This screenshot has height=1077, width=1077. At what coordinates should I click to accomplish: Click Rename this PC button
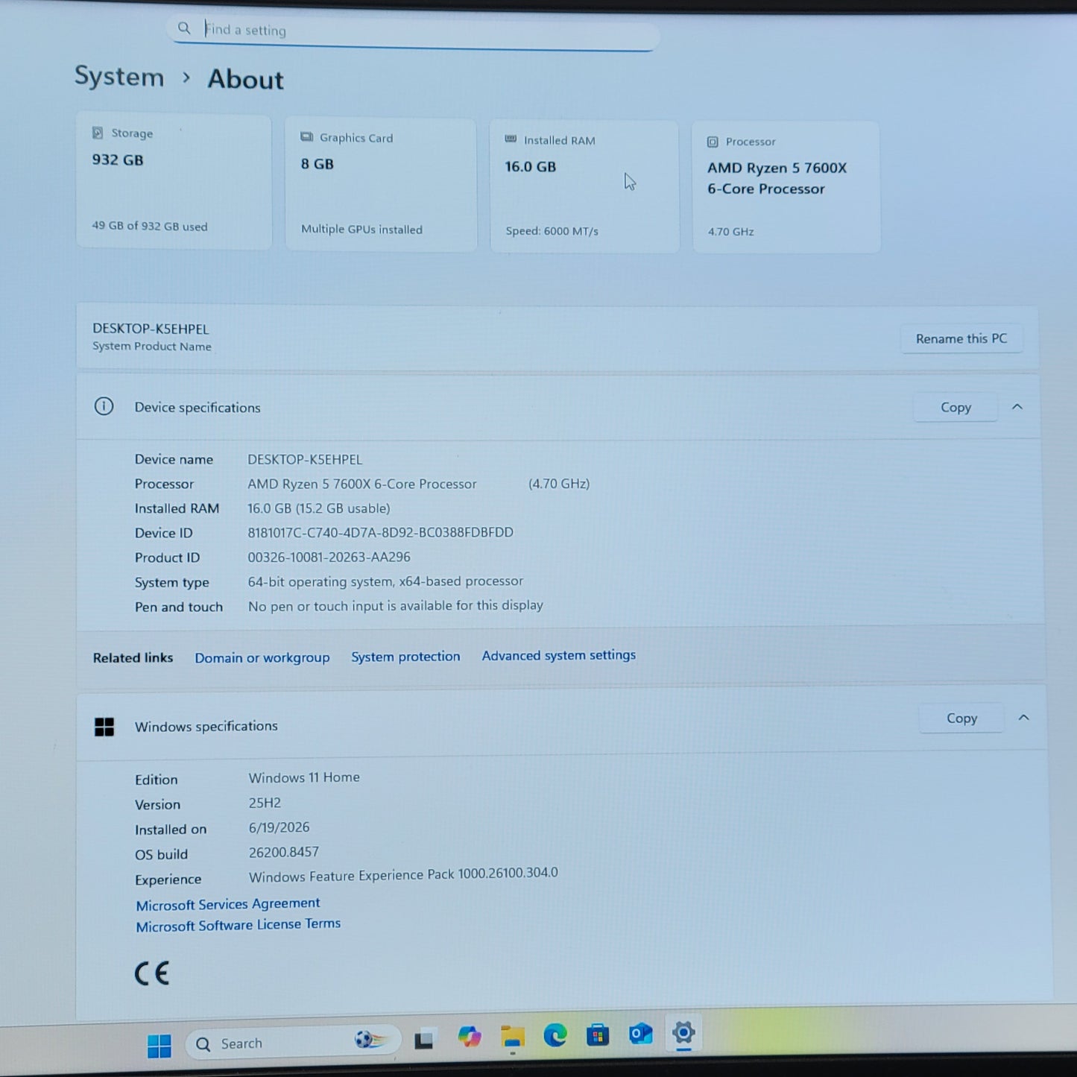(961, 338)
